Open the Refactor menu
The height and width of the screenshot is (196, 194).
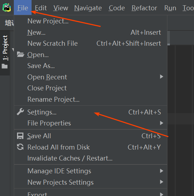[144, 8]
